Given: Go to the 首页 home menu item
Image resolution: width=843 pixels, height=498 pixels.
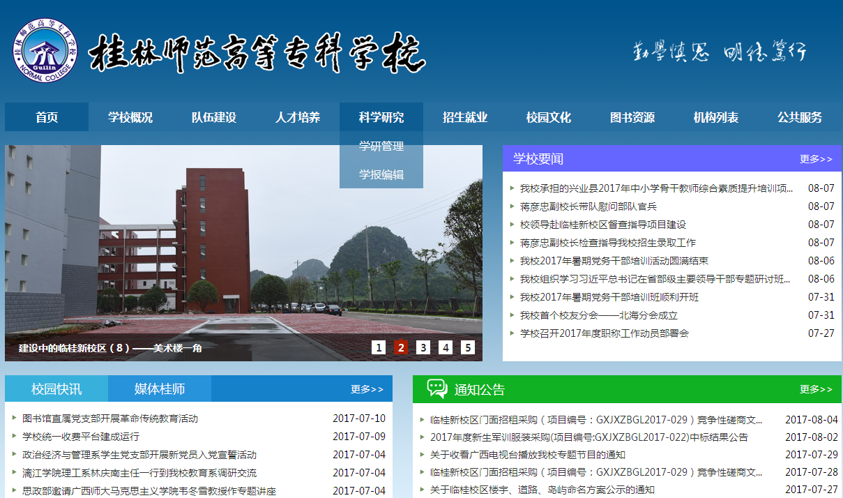Looking at the screenshot, I should pos(47,117).
